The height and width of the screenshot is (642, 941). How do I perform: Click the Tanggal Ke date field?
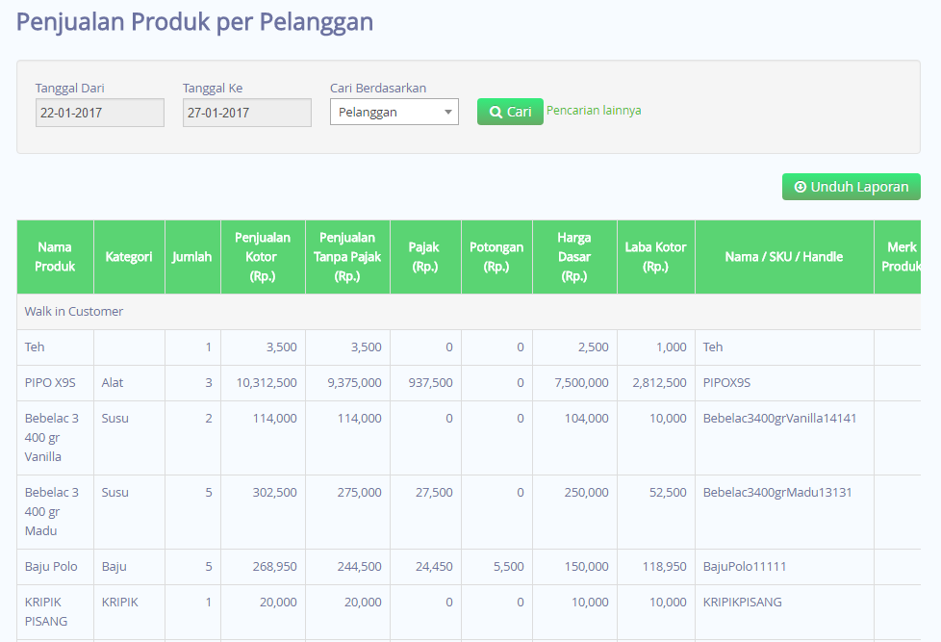[246, 113]
